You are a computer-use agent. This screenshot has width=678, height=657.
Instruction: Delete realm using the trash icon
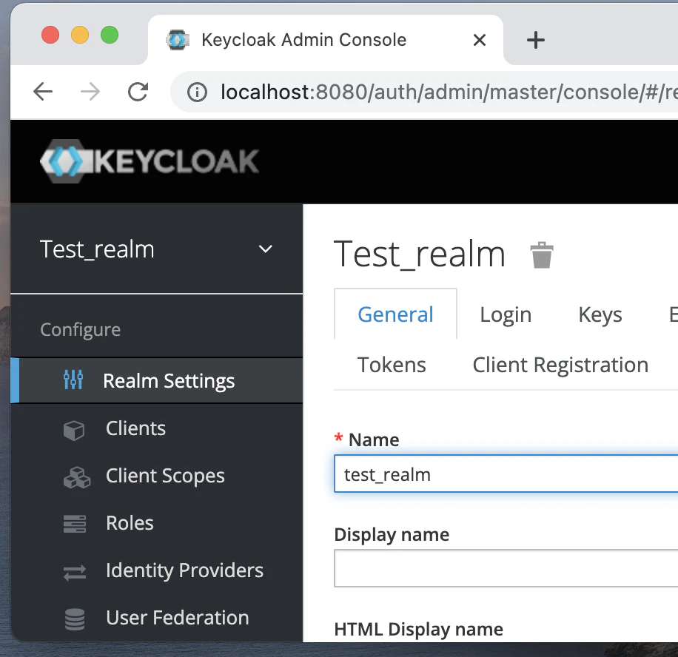point(542,255)
